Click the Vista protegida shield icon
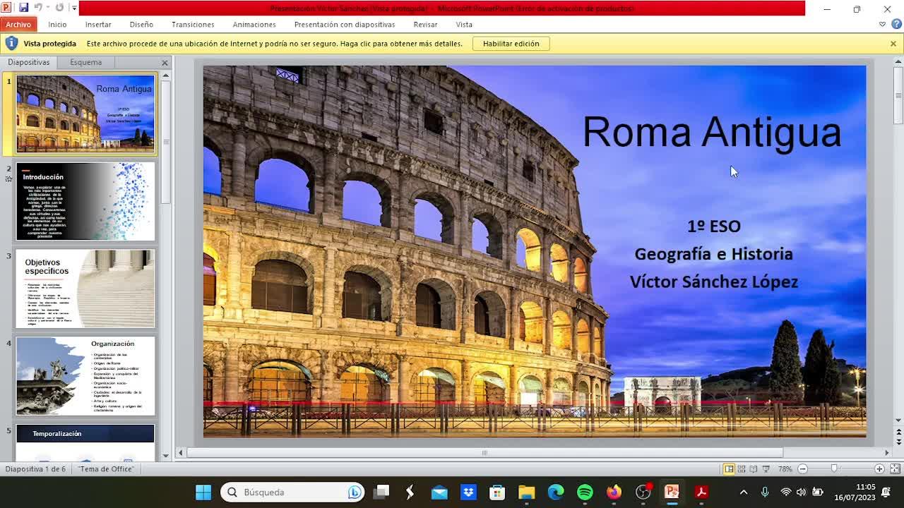 11,44
